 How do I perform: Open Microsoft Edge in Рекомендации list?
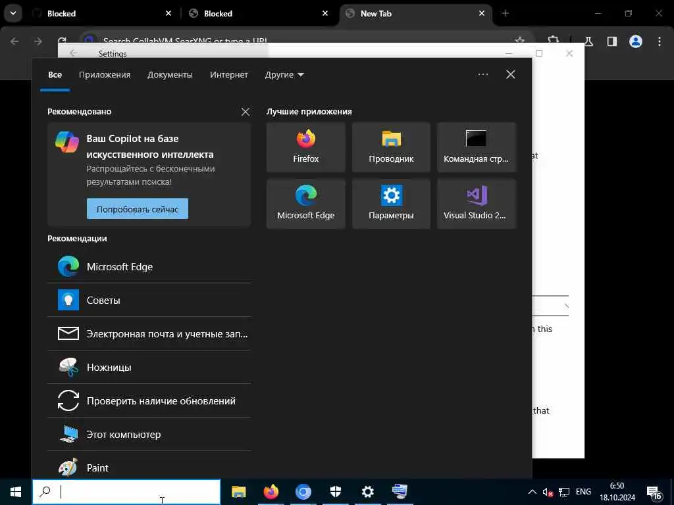pos(149,267)
